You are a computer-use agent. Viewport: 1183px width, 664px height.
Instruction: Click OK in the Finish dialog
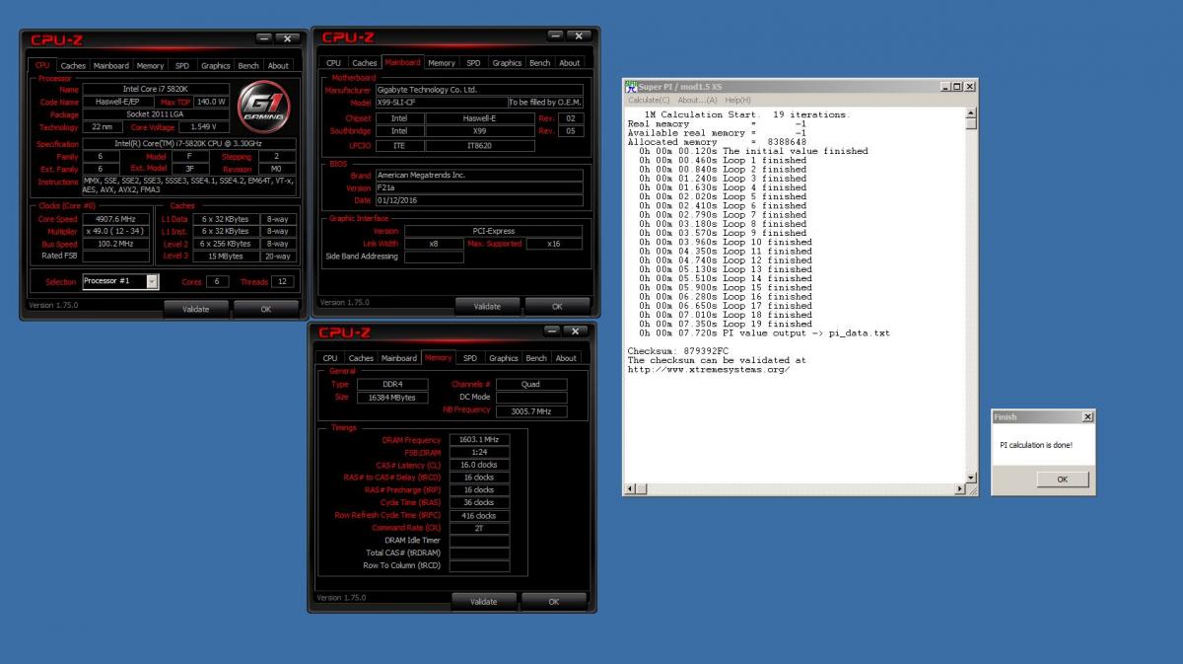click(x=1062, y=480)
